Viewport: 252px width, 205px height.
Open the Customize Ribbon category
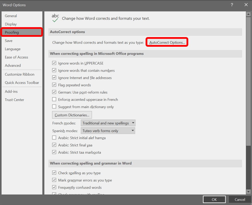pyautogui.click(x=20, y=74)
